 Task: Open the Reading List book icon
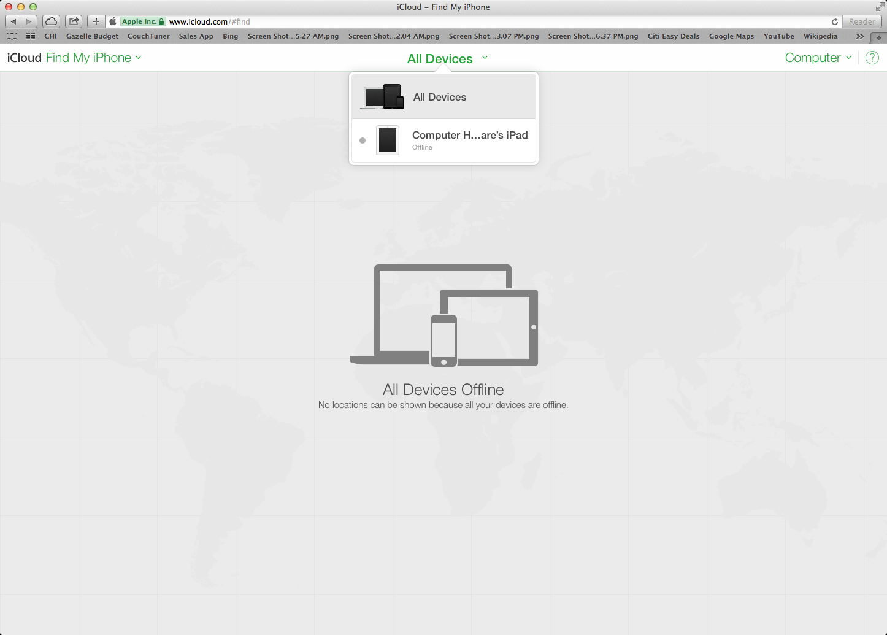(12, 36)
